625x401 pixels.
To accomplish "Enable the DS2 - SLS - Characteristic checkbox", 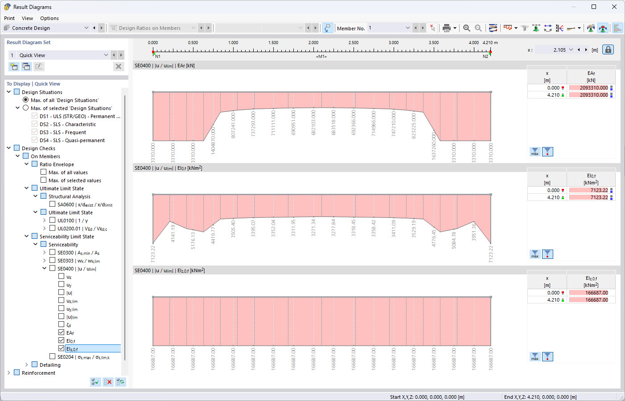I will point(34,124).
